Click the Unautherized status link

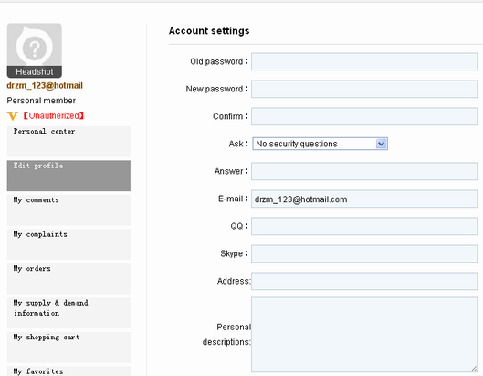coord(53,116)
